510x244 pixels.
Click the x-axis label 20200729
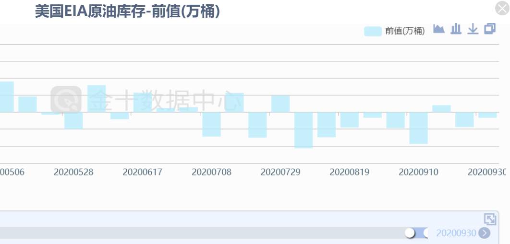click(x=280, y=172)
